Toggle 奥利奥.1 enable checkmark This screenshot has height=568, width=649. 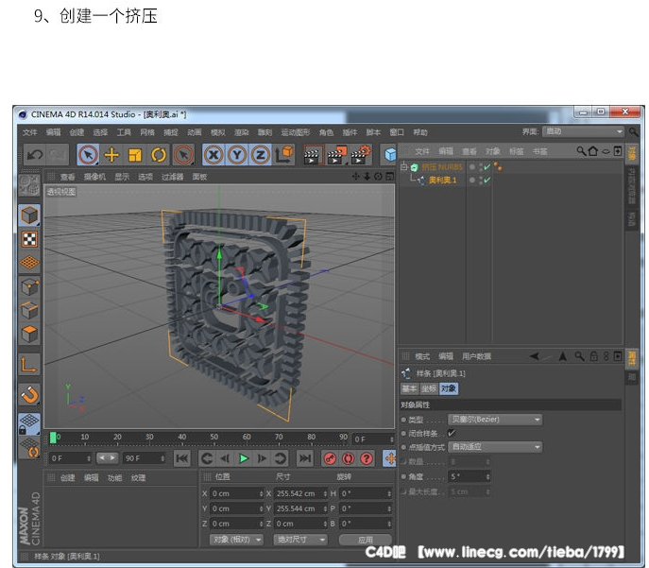pyautogui.click(x=487, y=181)
